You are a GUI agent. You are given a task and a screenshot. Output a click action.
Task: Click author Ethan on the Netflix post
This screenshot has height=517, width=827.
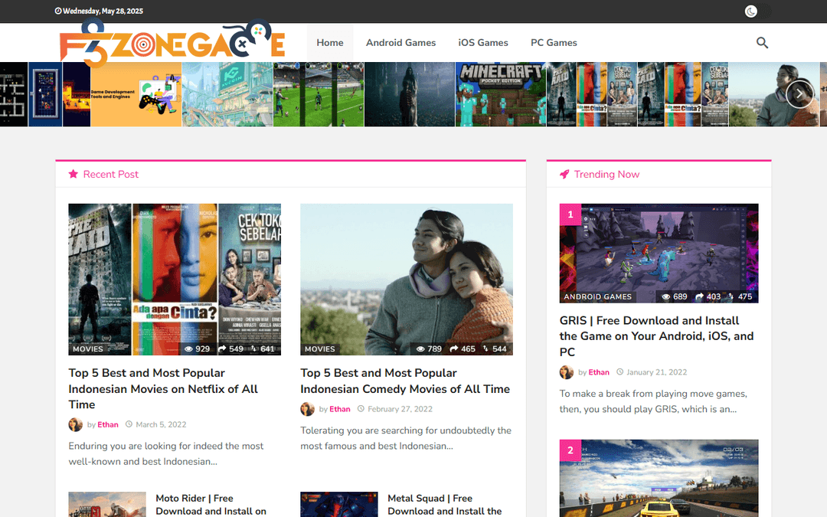pyautogui.click(x=108, y=424)
